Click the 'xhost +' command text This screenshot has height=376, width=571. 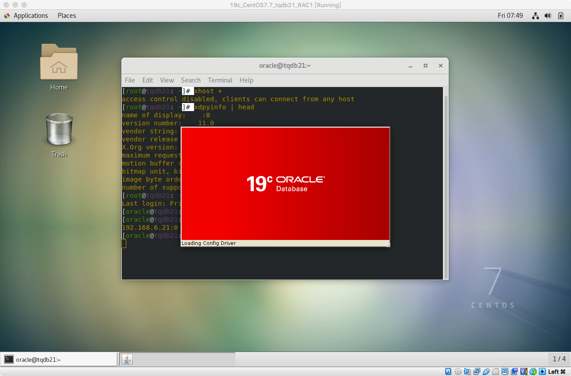pyautogui.click(x=208, y=91)
